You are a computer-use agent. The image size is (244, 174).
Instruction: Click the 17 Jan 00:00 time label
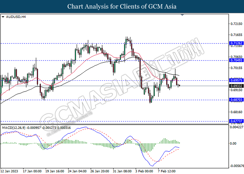tap(32, 171)
